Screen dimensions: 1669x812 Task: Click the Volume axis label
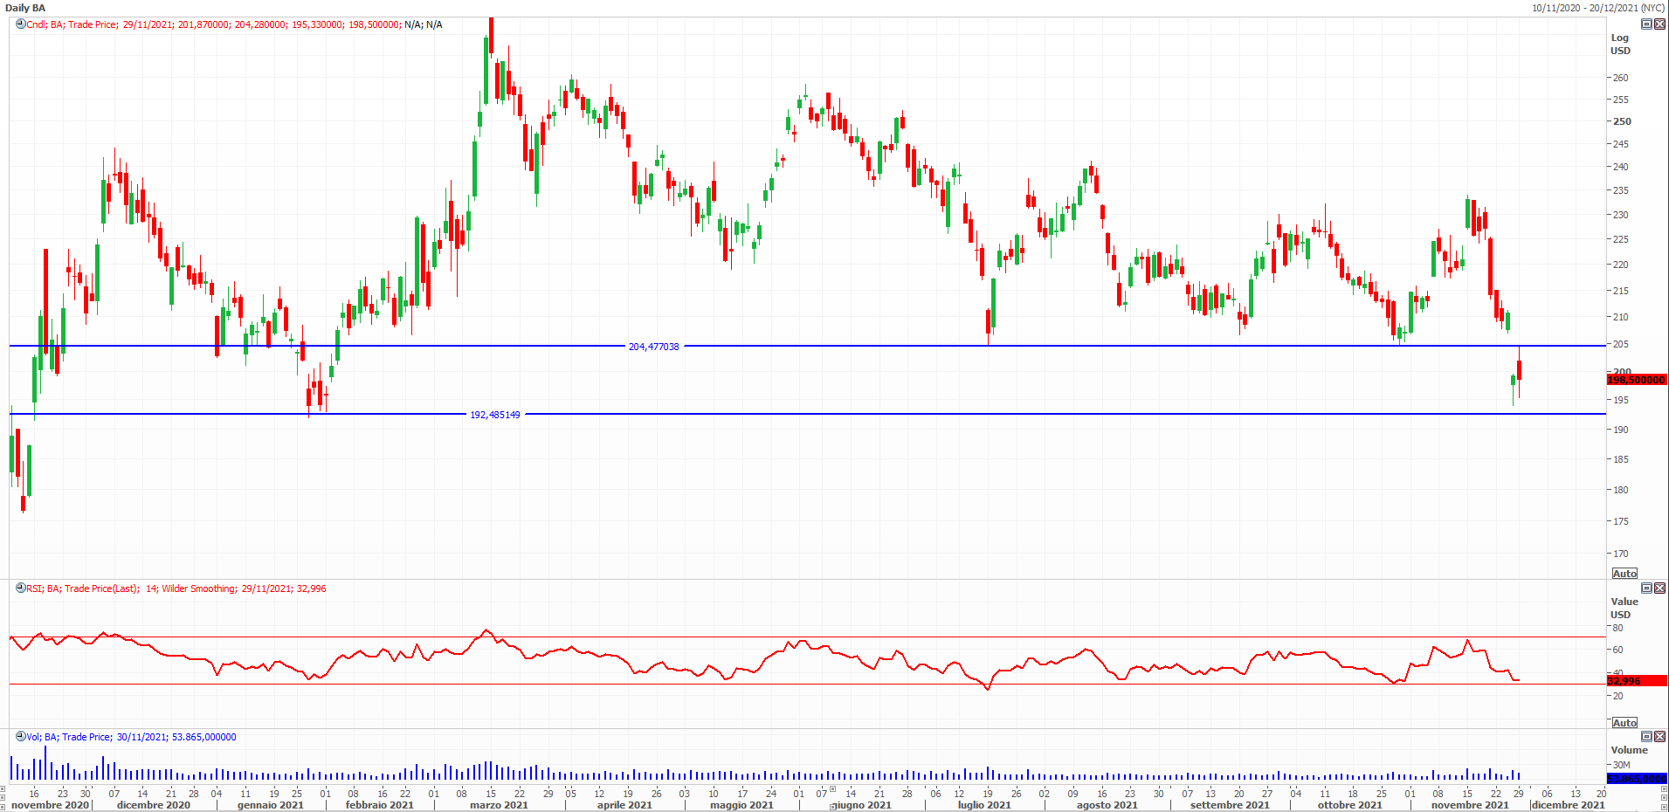point(1629,750)
